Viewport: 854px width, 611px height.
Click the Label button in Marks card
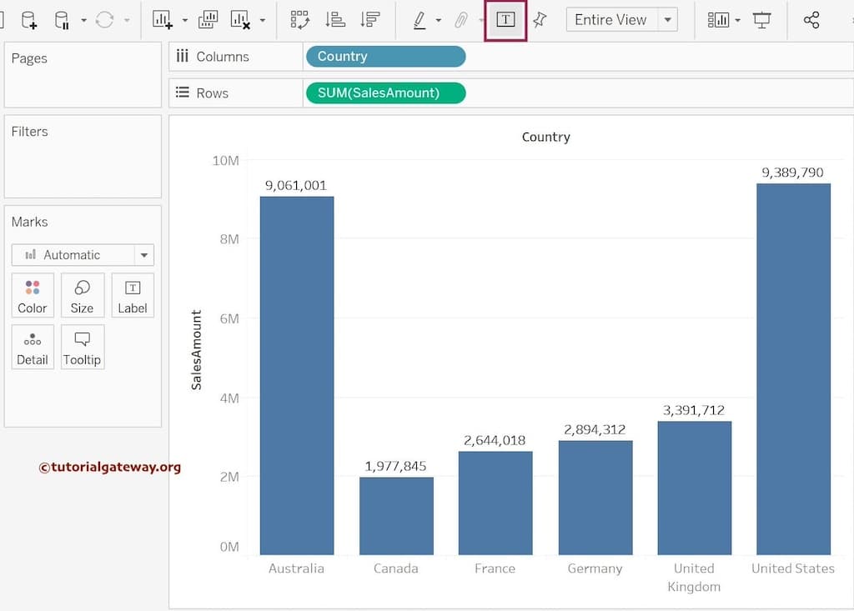(x=133, y=296)
